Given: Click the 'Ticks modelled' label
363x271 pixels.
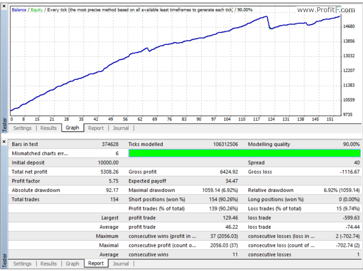Looking at the screenshot, I should [146, 144].
